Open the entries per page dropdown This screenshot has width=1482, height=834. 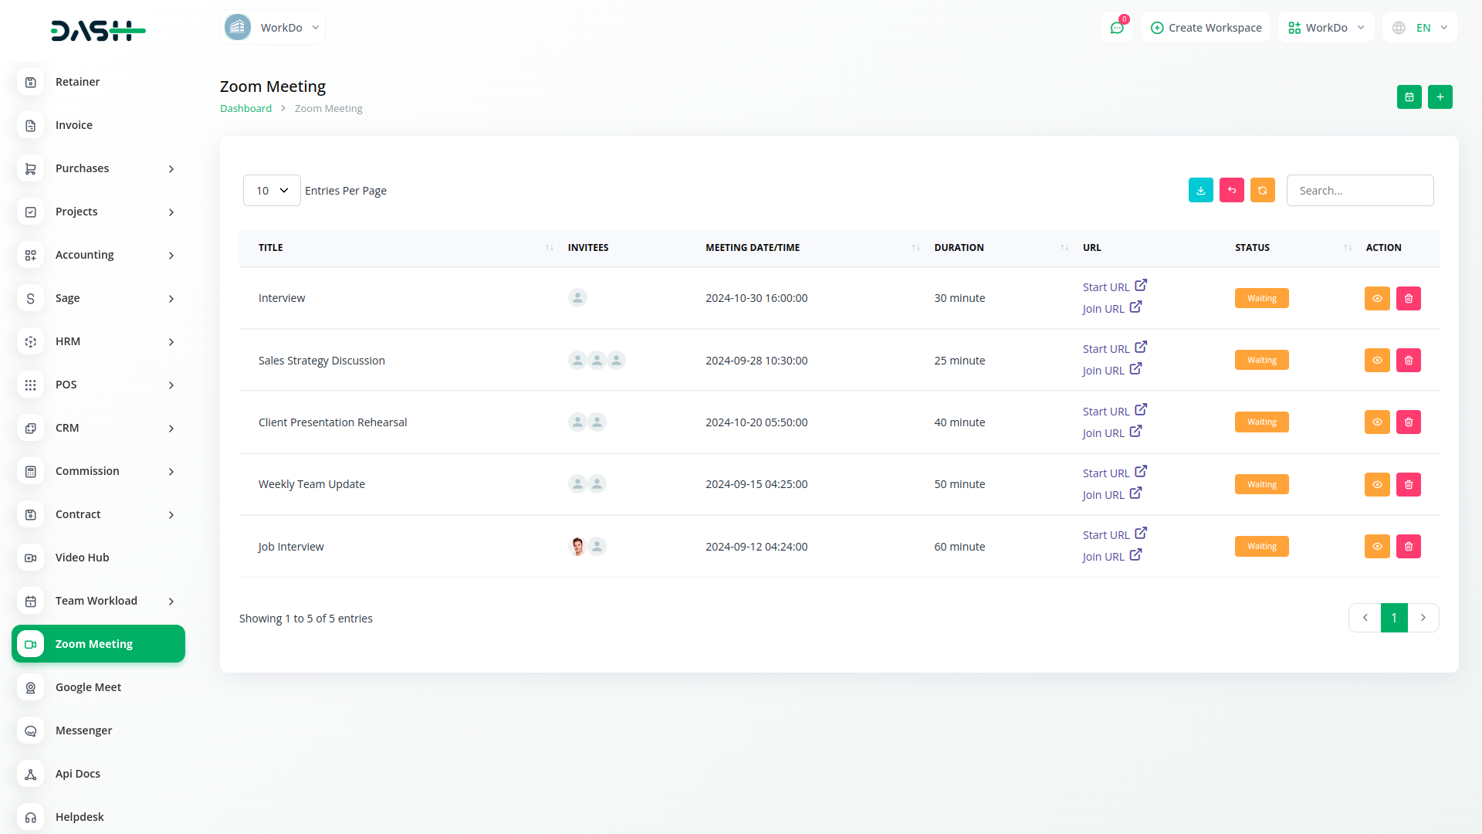pos(272,191)
